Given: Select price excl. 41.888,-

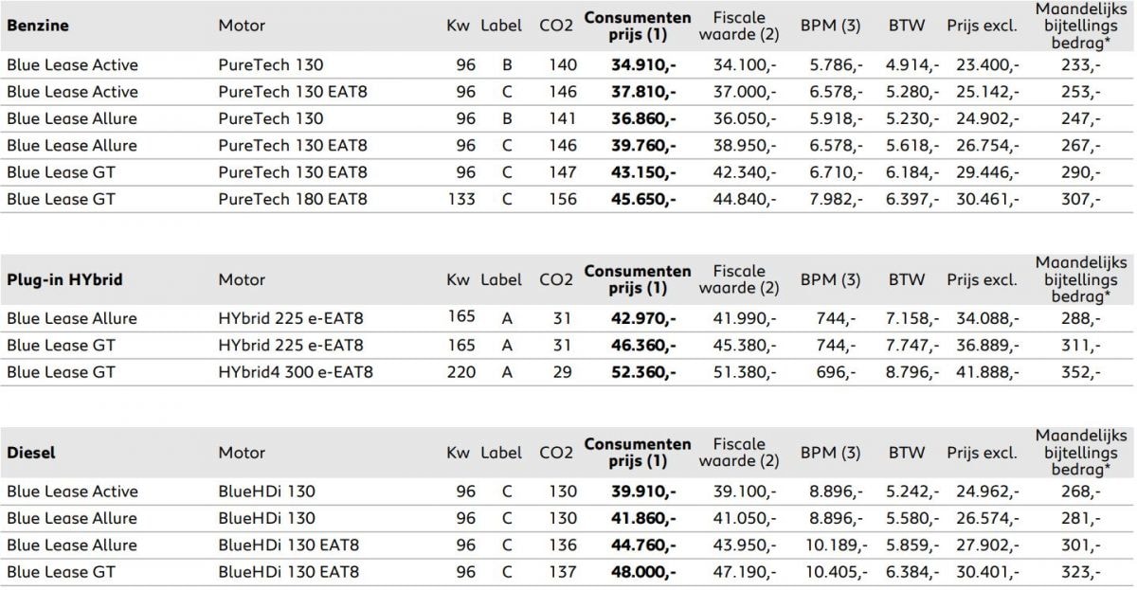Looking at the screenshot, I should tap(987, 372).
